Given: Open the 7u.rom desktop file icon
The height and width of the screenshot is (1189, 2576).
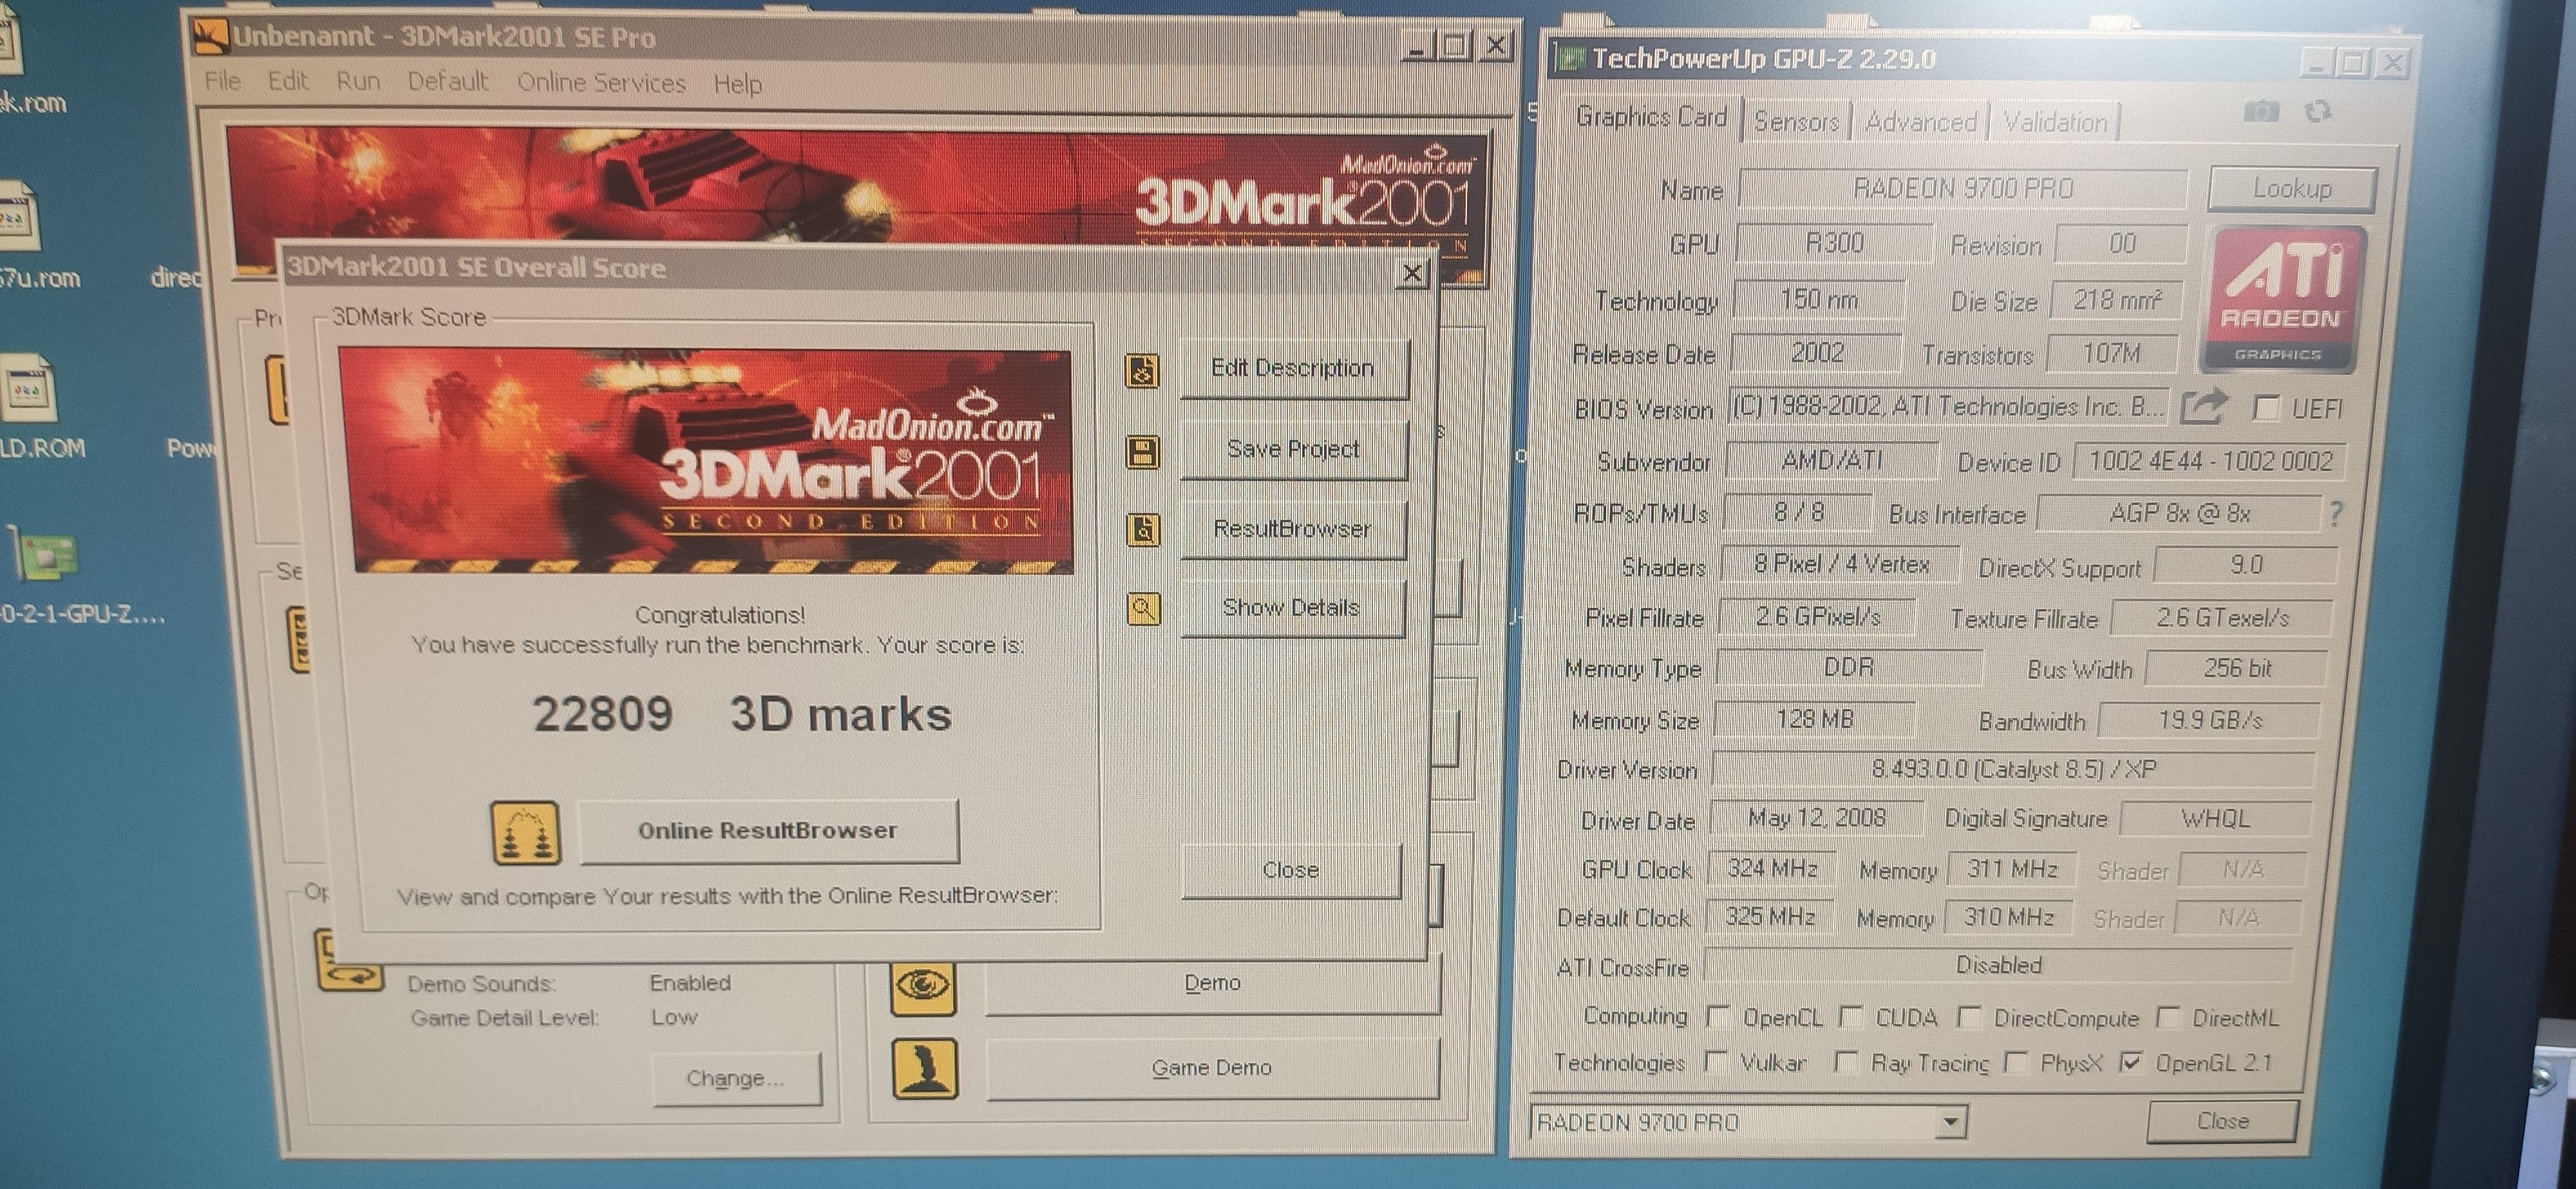Looking at the screenshot, I should click(x=18, y=217).
